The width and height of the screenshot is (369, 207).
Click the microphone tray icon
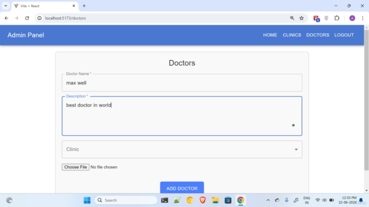coord(287,200)
